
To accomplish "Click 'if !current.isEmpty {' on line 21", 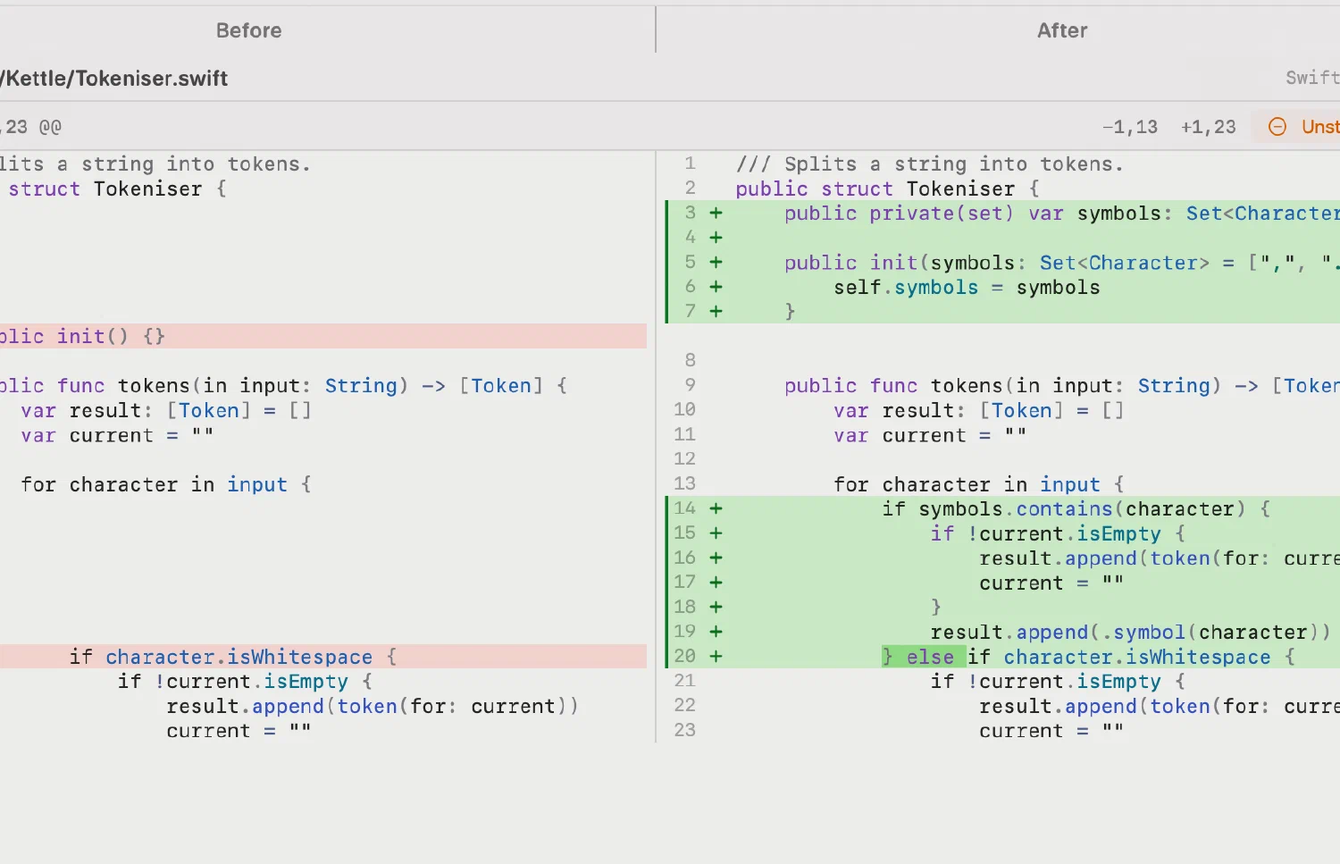I will click(x=1058, y=682).
